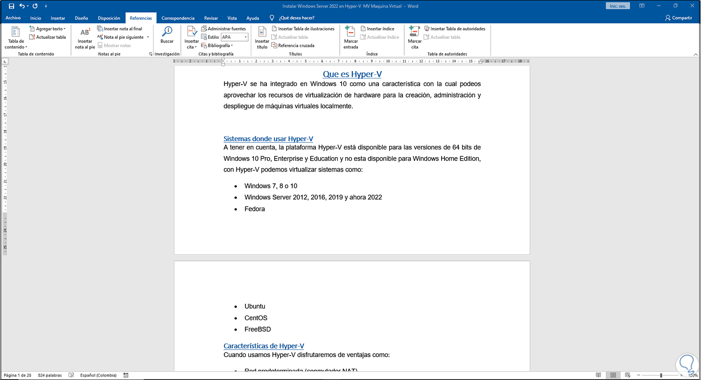This screenshot has height=380, width=701.
Task: Open the Nota al pie siguiente dropdown arrow
Action: (148, 37)
